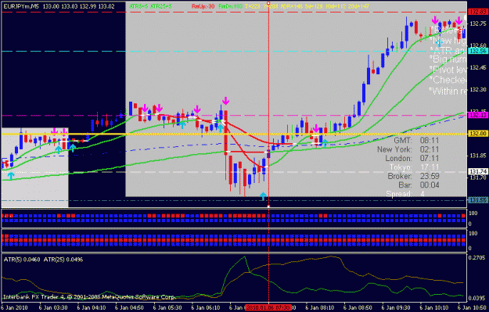Click the 6 Jan 05:30 time axis label
Viewport: 489px width, 312px height.
pos(167,307)
